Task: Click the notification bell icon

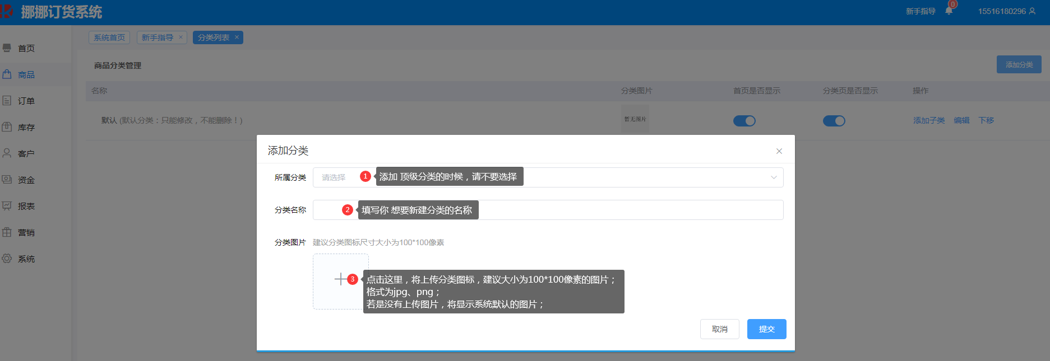Action: 949,11
